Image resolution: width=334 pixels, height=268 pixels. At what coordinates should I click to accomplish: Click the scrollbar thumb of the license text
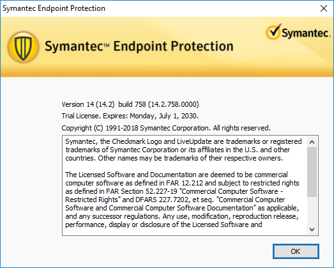tap(312, 172)
